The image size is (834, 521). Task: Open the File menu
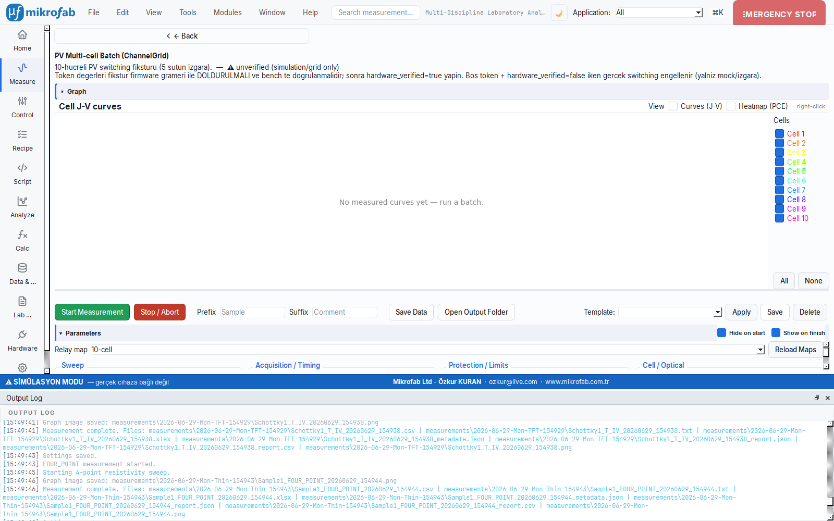(x=94, y=13)
